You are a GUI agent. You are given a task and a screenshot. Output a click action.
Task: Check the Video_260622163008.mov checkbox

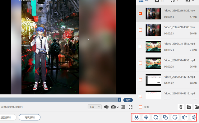tap(140, 30)
